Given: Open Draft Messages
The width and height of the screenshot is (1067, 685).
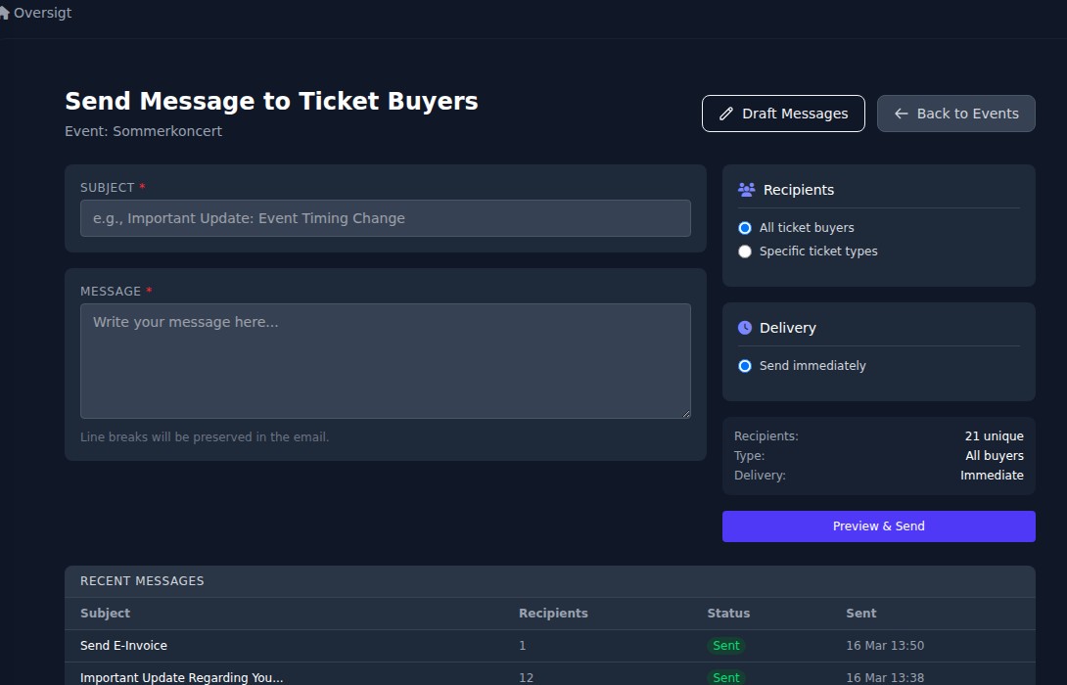Looking at the screenshot, I should click(783, 114).
